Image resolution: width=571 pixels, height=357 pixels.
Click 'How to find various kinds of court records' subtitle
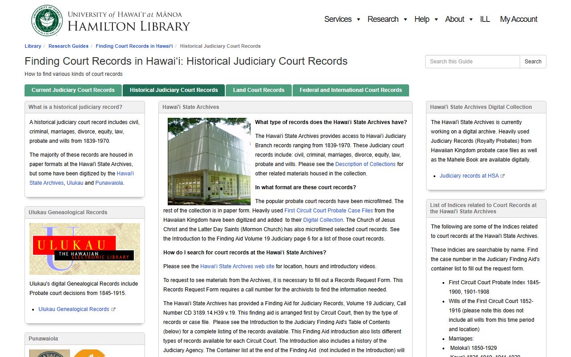(74, 74)
